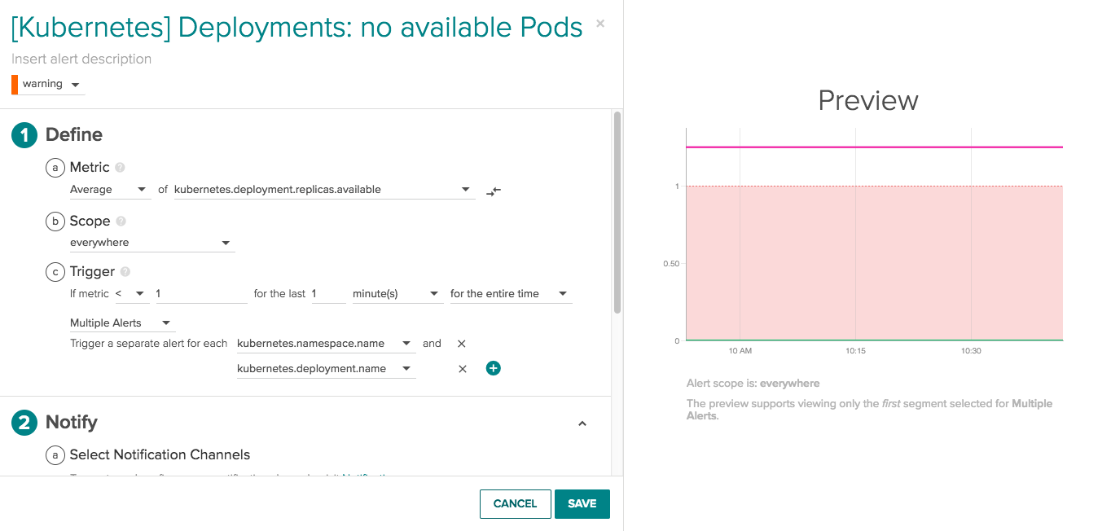
Task: Edit the metric threshold value field
Action: coord(201,293)
